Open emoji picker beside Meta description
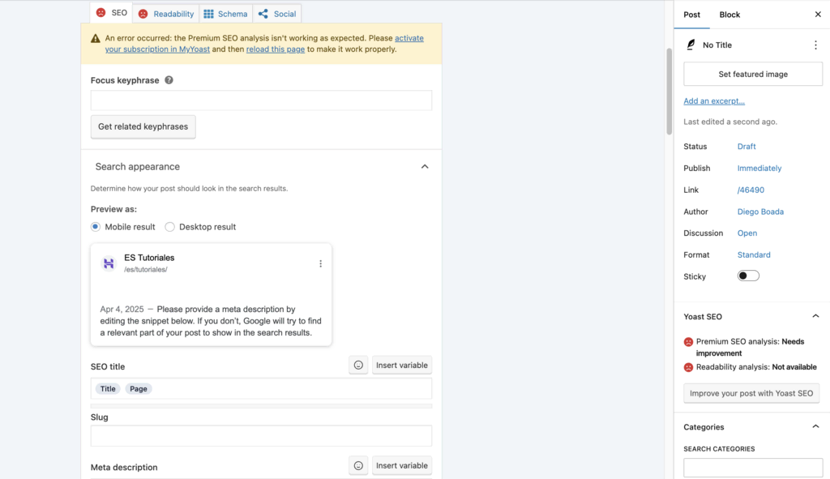This screenshot has height=479, width=830. (x=358, y=466)
